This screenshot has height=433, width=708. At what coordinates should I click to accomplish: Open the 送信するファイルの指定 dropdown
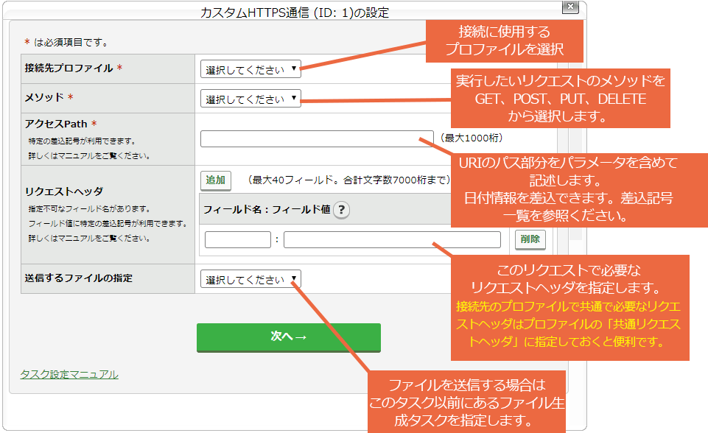point(250,279)
